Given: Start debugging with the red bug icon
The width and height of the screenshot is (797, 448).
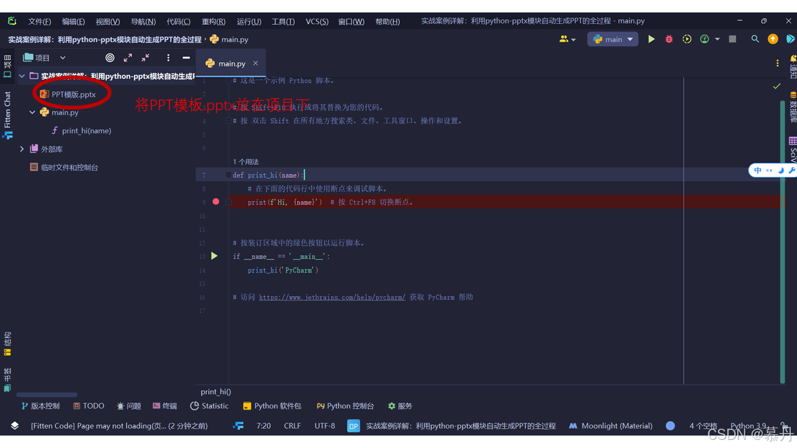Looking at the screenshot, I should point(669,39).
